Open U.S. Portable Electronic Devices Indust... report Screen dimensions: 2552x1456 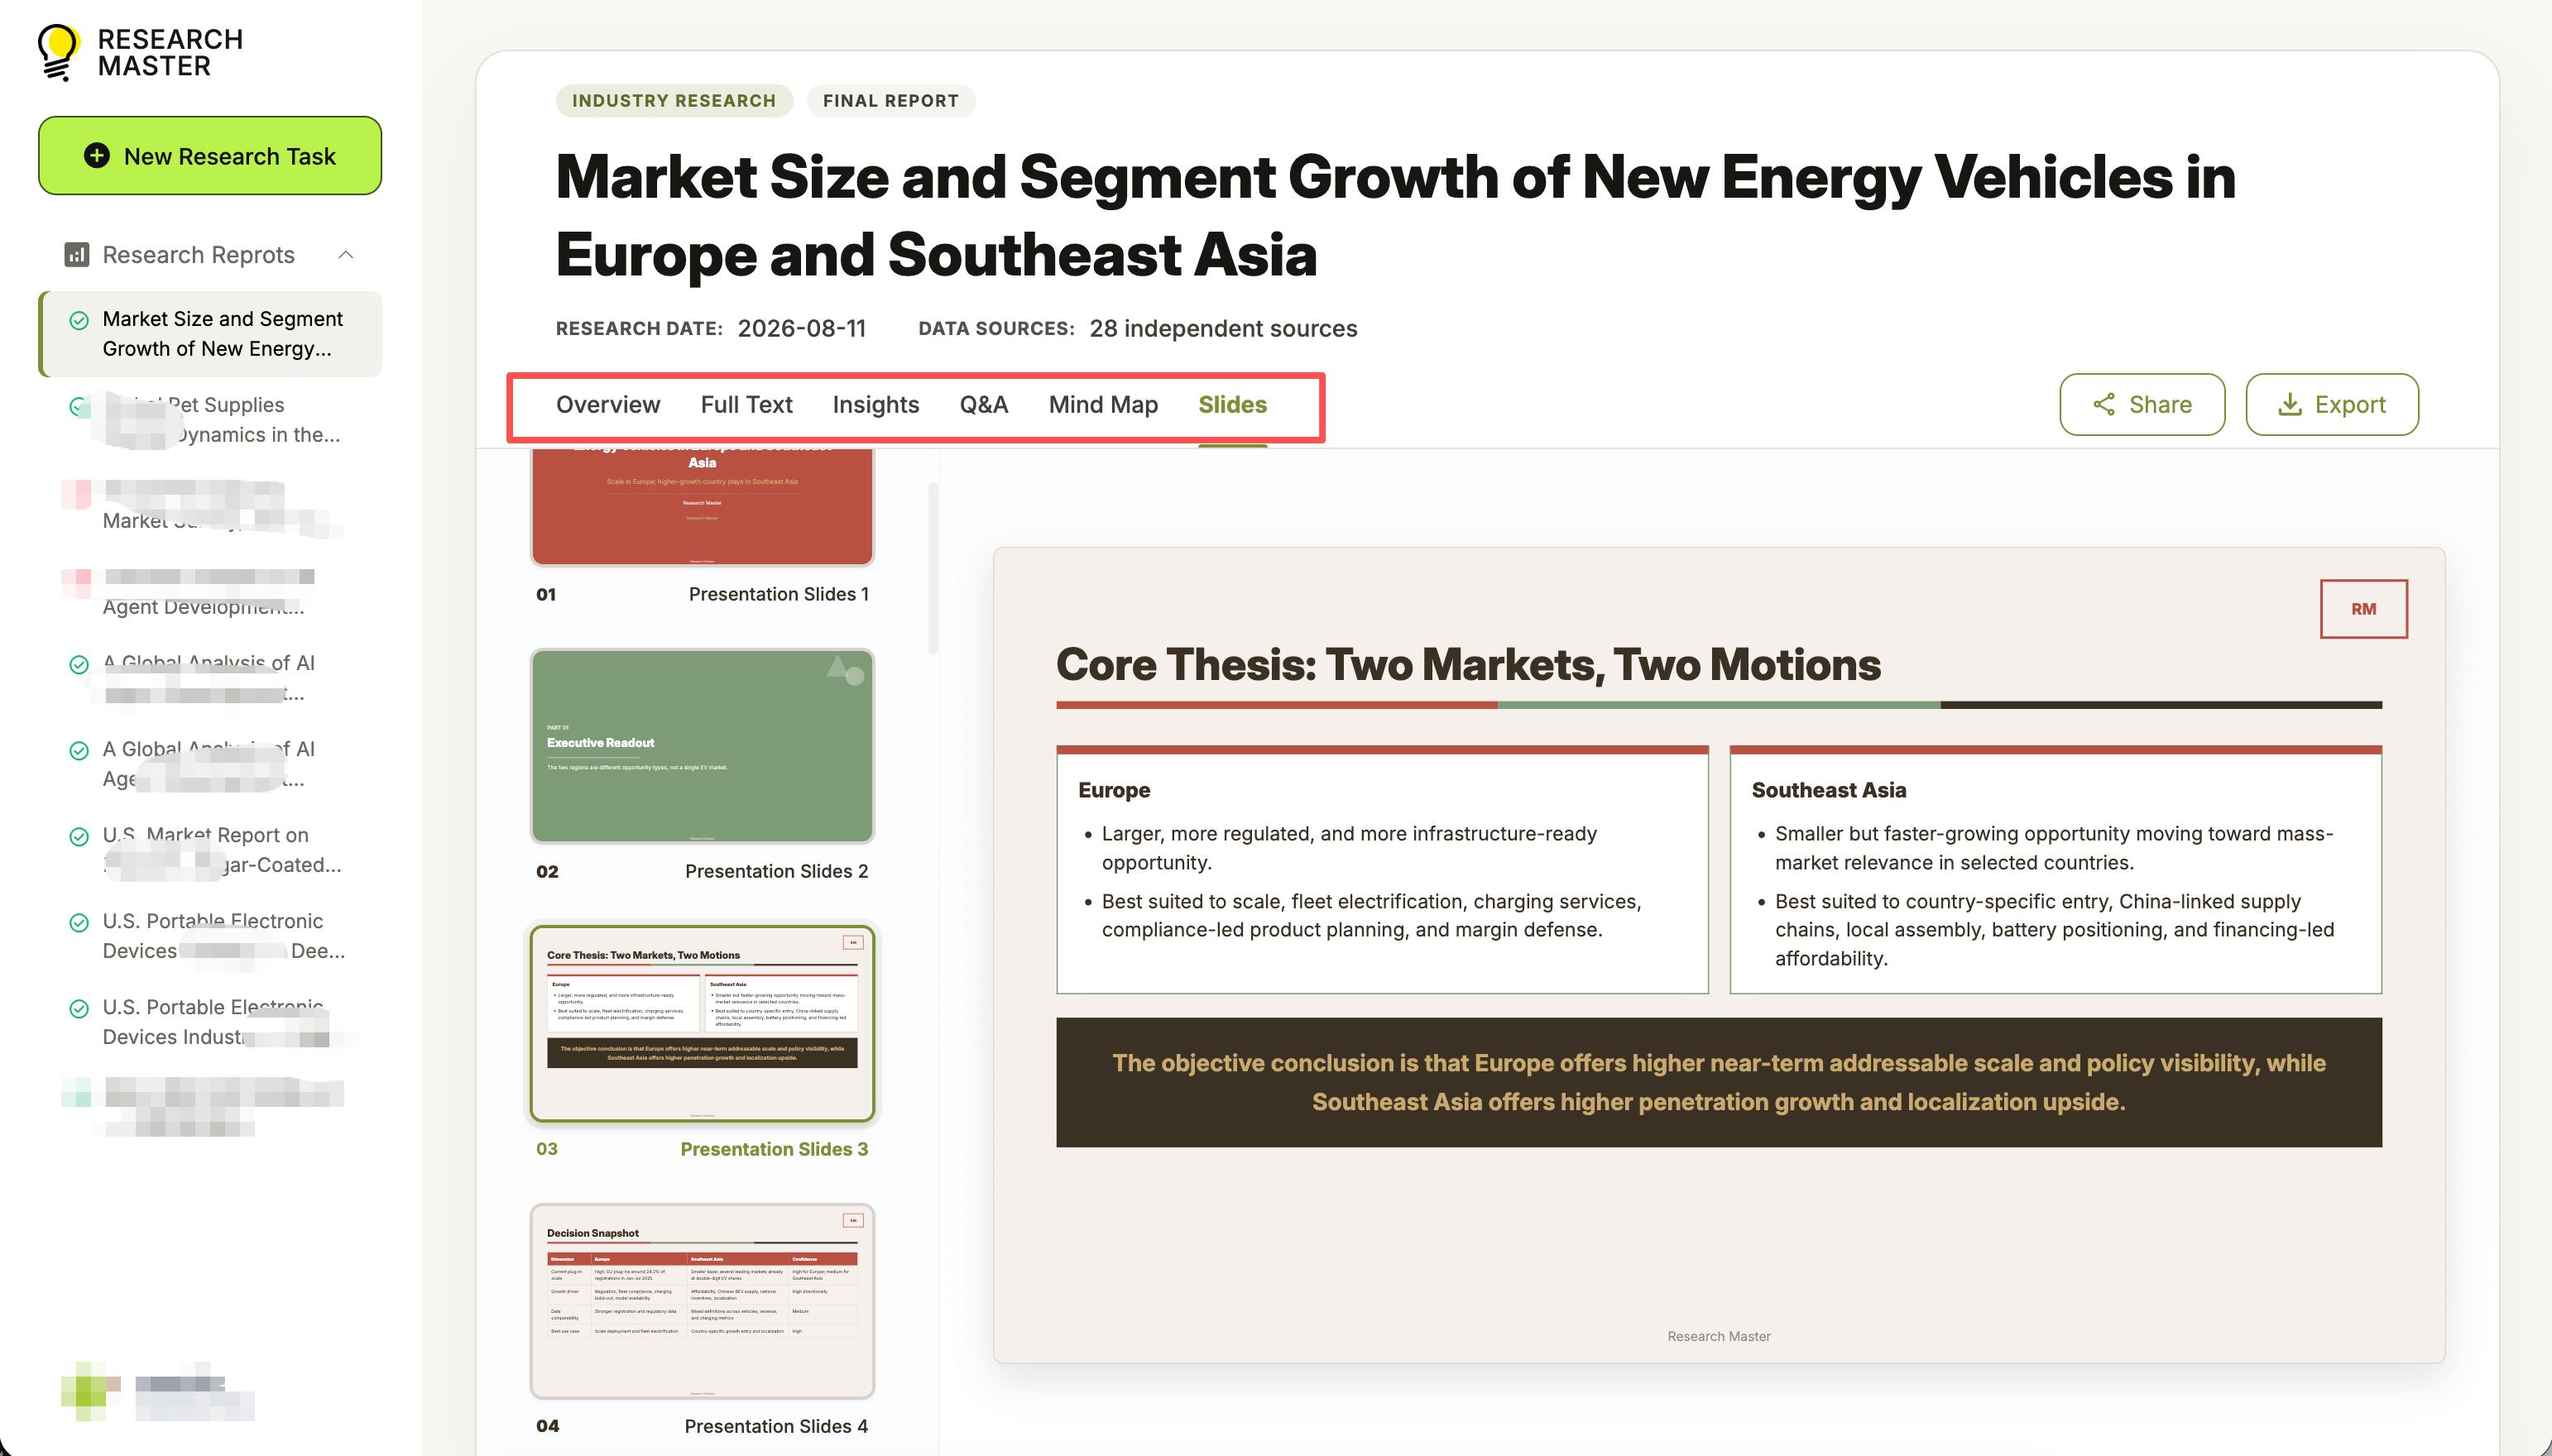(x=212, y=1022)
